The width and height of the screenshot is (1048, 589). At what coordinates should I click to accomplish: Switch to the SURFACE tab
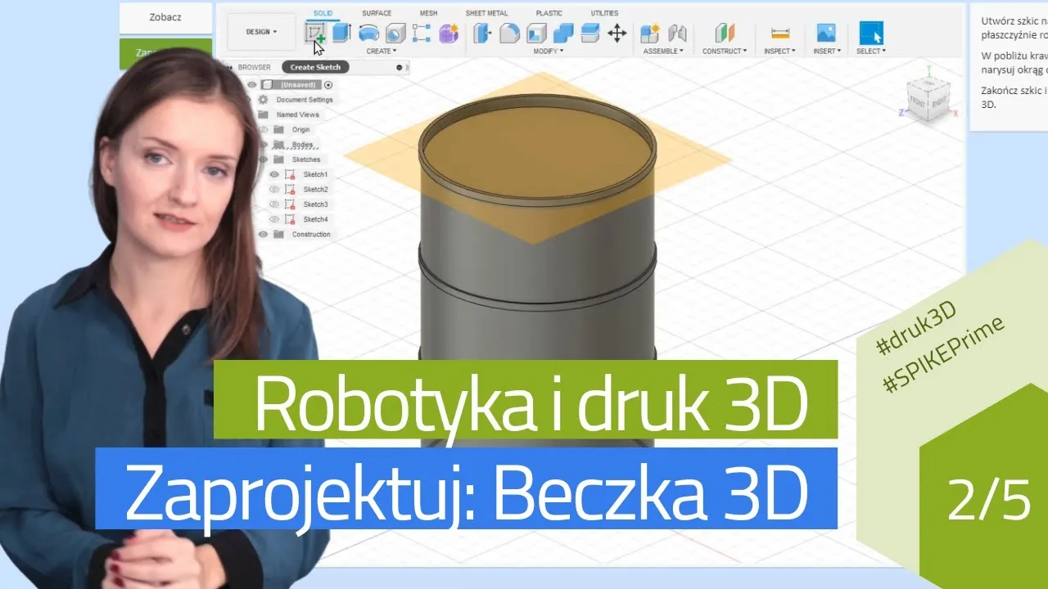(x=377, y=12)
